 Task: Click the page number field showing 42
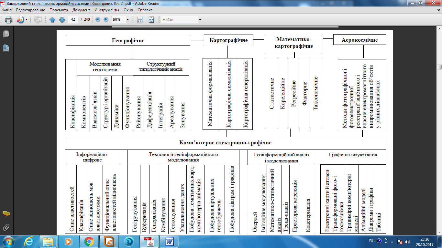(73, 19)
